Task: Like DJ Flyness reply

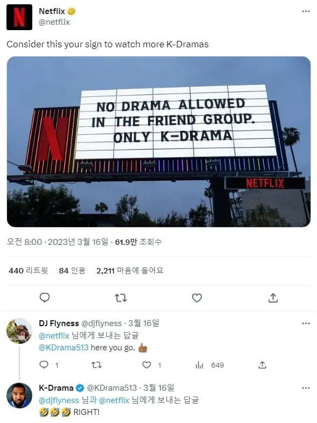Action: pos(146,365)
